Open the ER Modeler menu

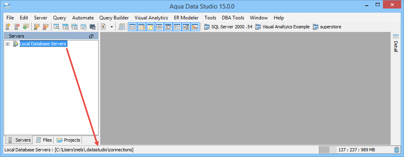186,18
